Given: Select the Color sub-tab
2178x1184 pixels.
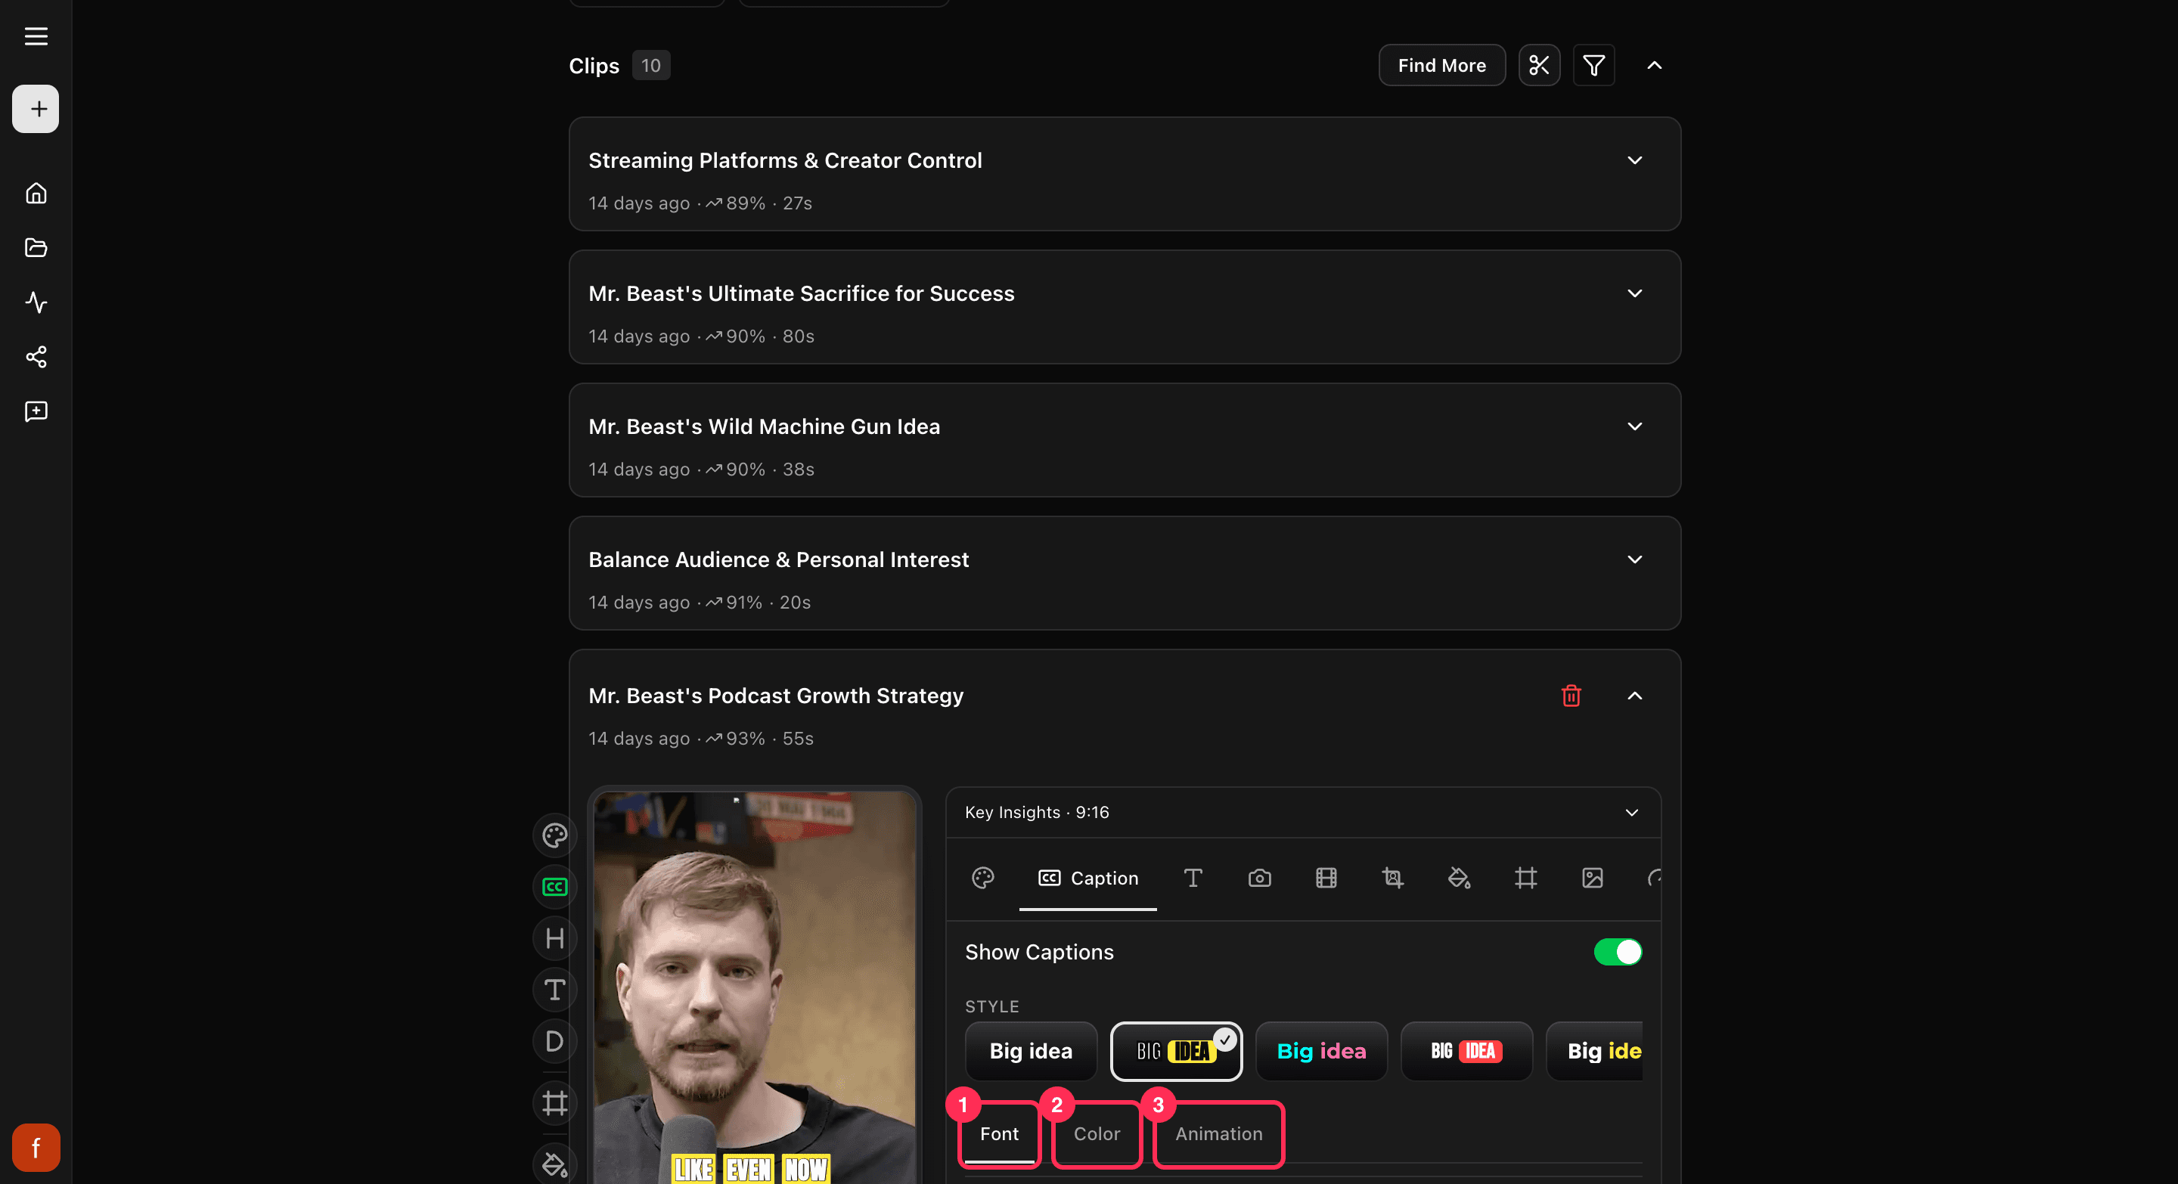Looking at the screenshot, I should pyautogui.click(x=1097, y=1134).
